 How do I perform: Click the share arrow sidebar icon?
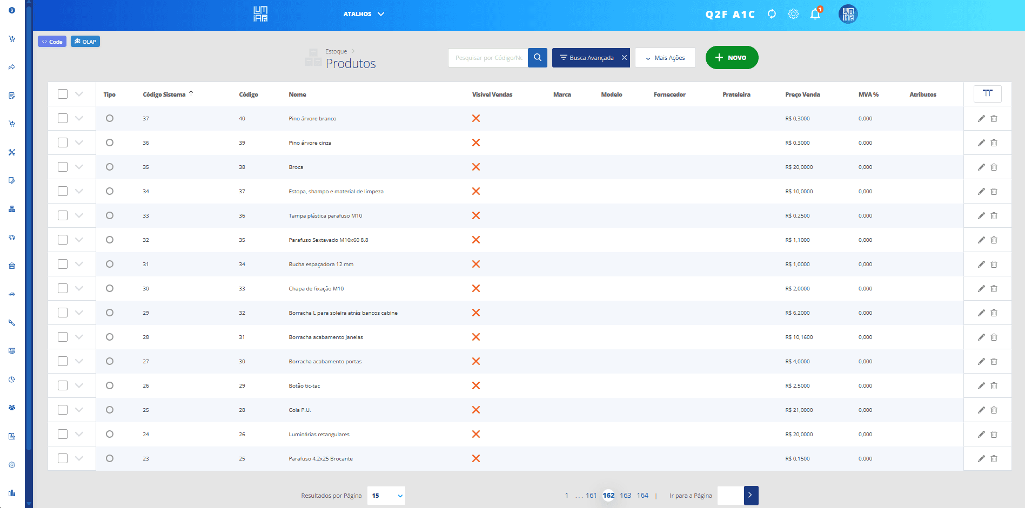pyautogui.click(x=12, y=67)
